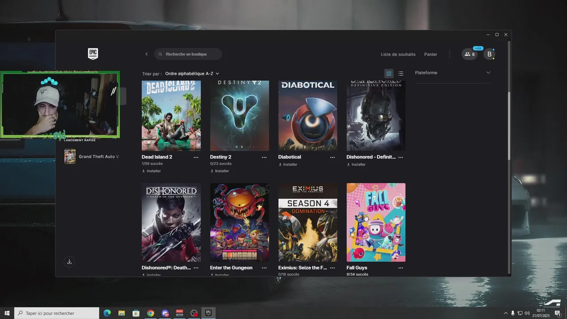Viewport: 567px width, 319px height.
Task: Click the 9/34 succès text
Action: [357, 274]
